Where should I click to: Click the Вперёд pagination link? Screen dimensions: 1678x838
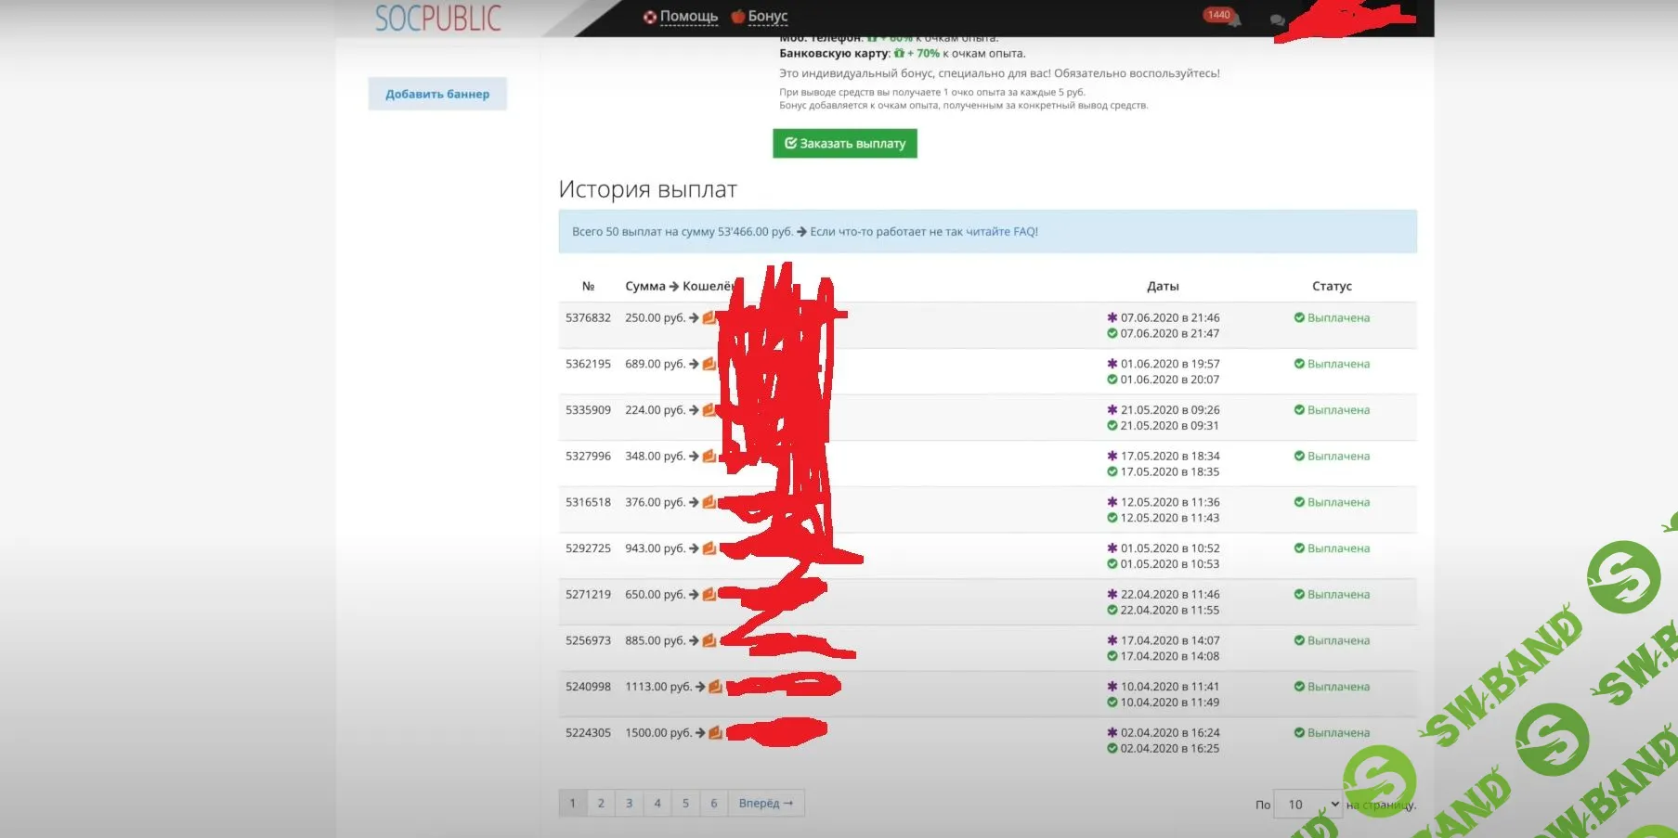click(x=765, y=802)
